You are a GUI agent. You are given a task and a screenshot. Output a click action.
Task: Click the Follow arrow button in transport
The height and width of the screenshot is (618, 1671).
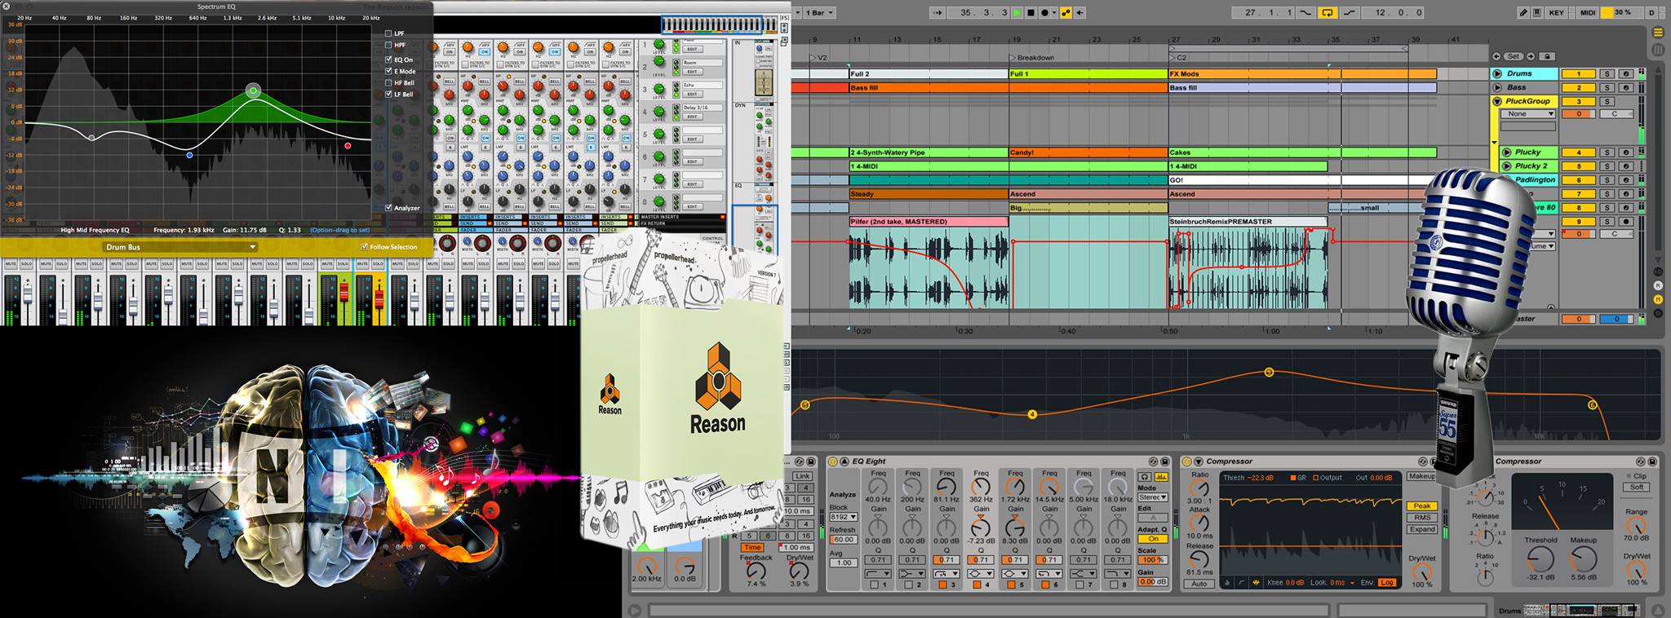938,12
